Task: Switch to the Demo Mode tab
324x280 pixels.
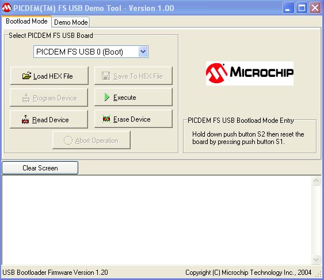Action: [71, 22]
